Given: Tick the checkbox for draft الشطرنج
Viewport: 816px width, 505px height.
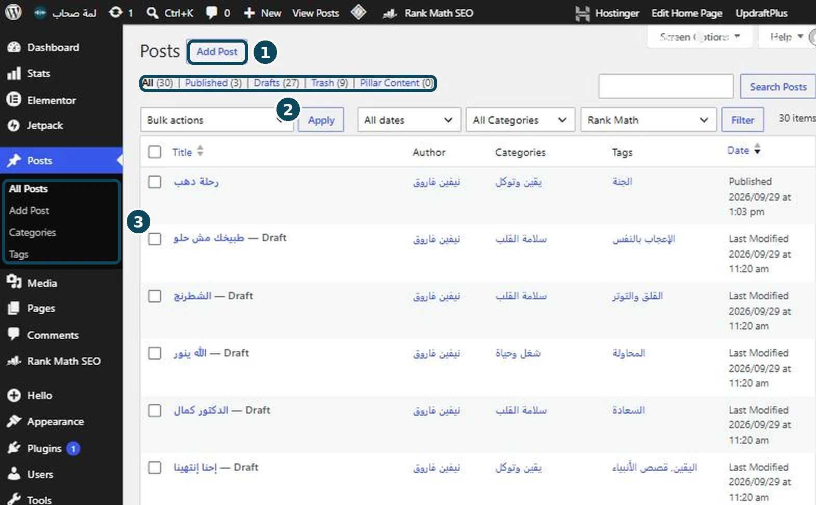Looking at the screenshot, I should click(155, 296).
